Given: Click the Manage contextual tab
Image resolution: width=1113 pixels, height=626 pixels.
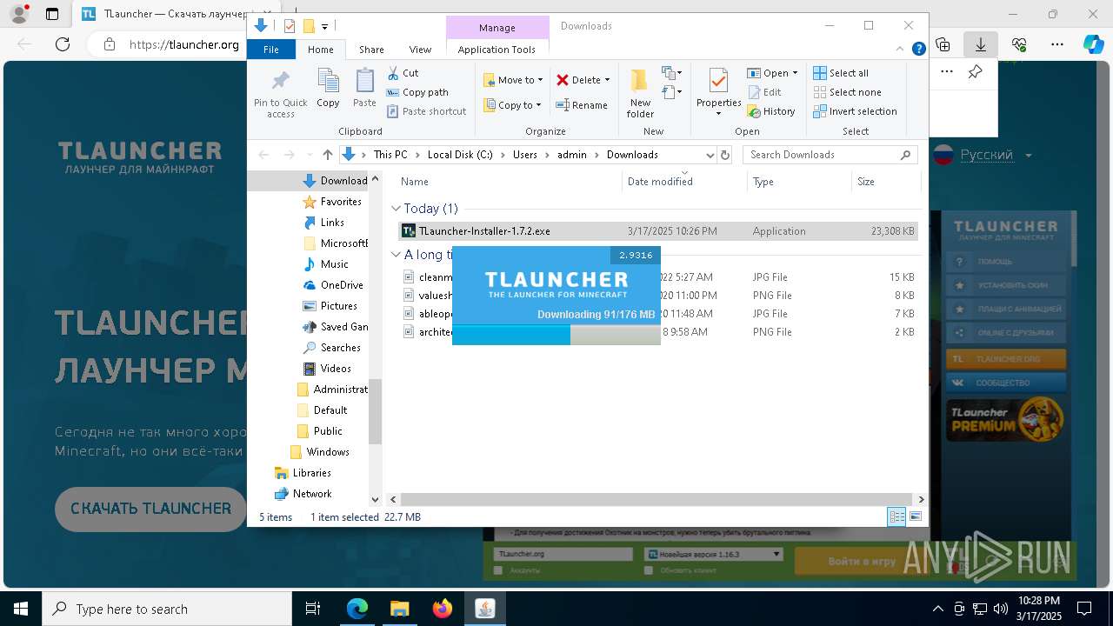Looking at the screenshot, I should (x=497, y=28).
